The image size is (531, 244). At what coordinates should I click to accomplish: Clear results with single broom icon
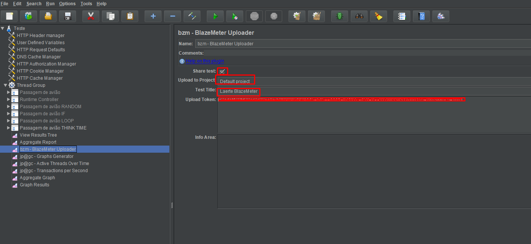pos(297,16)
